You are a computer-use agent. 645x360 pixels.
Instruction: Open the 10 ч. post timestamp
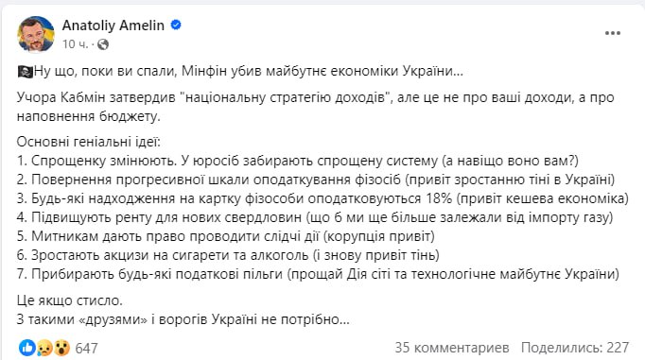[x=76, y=44]
